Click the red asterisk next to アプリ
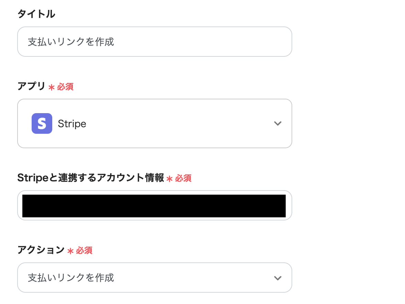The image size is (405, 304). [x=52, y=87]
